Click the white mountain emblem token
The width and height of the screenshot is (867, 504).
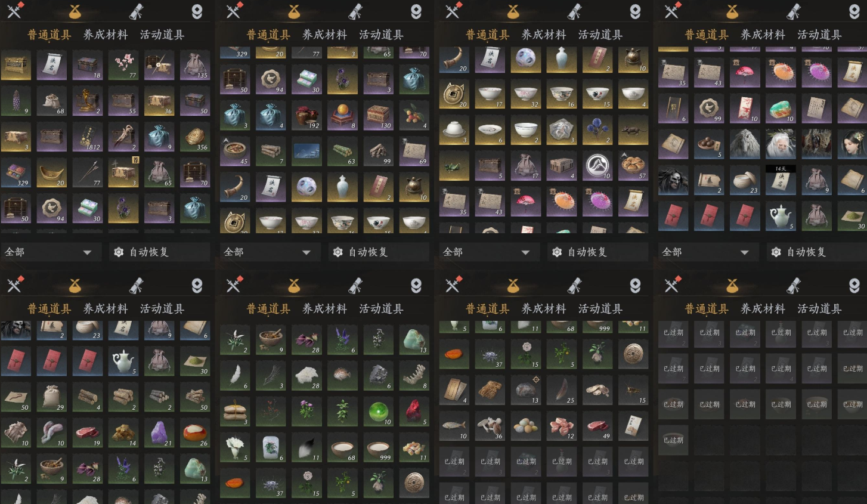(x=597, y=165)
